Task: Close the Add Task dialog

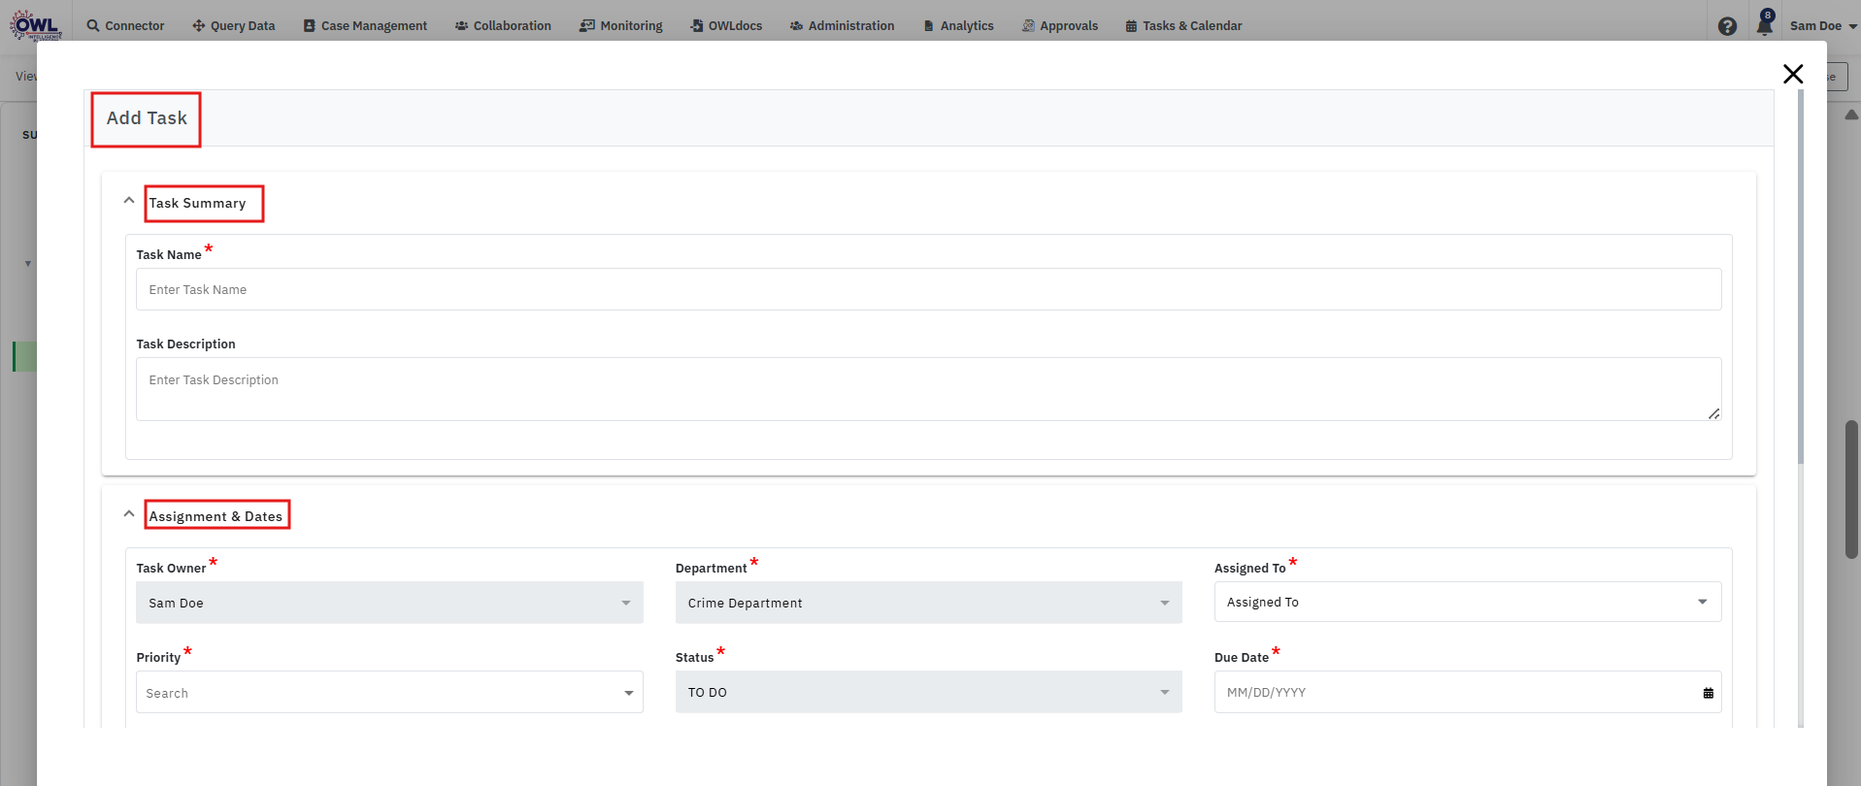Action: tap(1793, 74)
